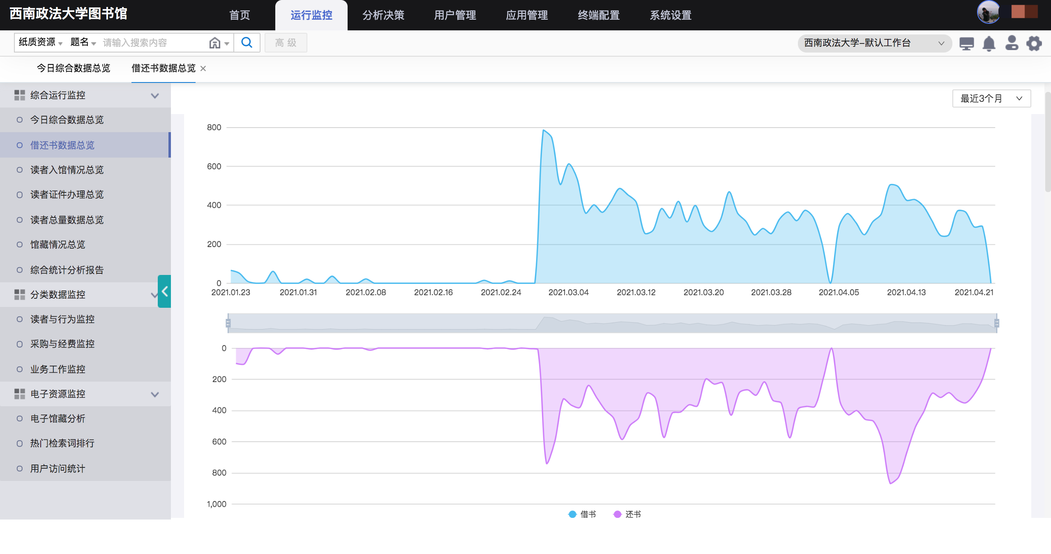
Task: Open the monitor display icon
Action: click(966, 43)
